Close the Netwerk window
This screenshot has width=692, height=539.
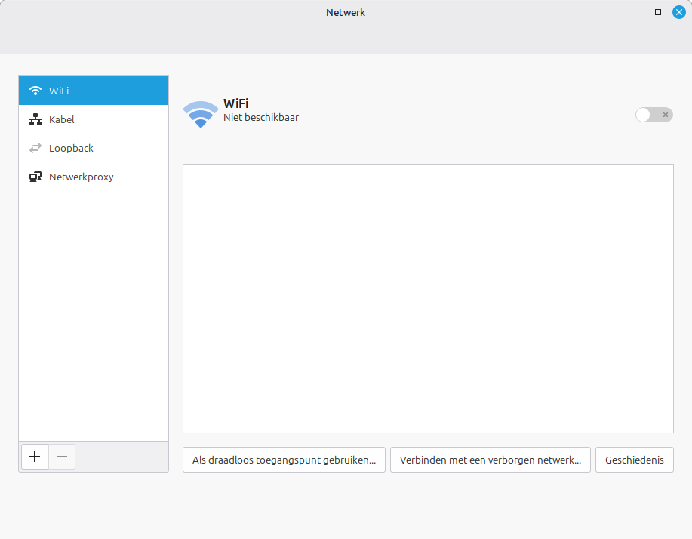[678, 12]
